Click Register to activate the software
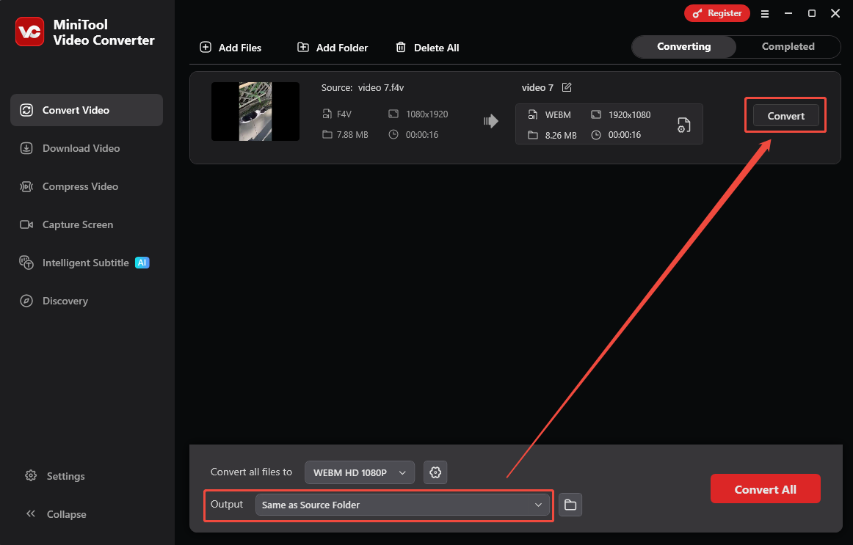 [717, 13]
